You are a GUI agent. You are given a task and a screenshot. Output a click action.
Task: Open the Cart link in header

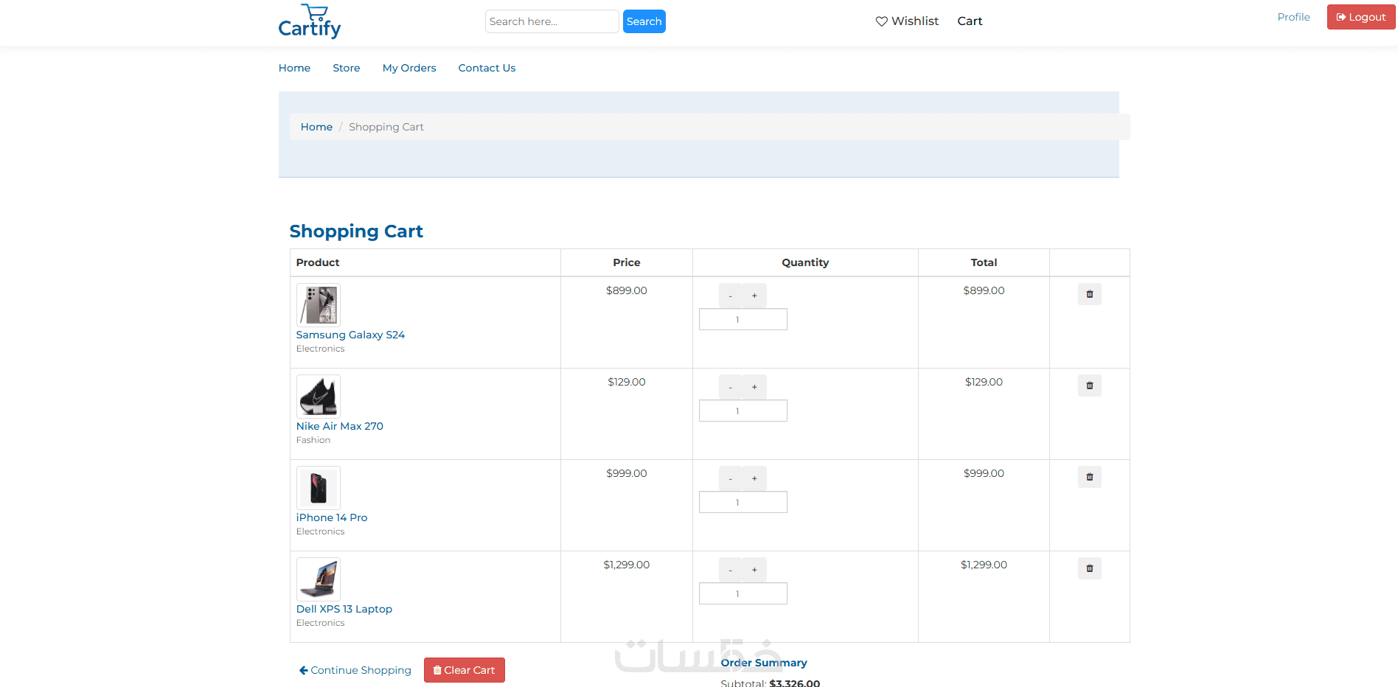tap(970, 21)
